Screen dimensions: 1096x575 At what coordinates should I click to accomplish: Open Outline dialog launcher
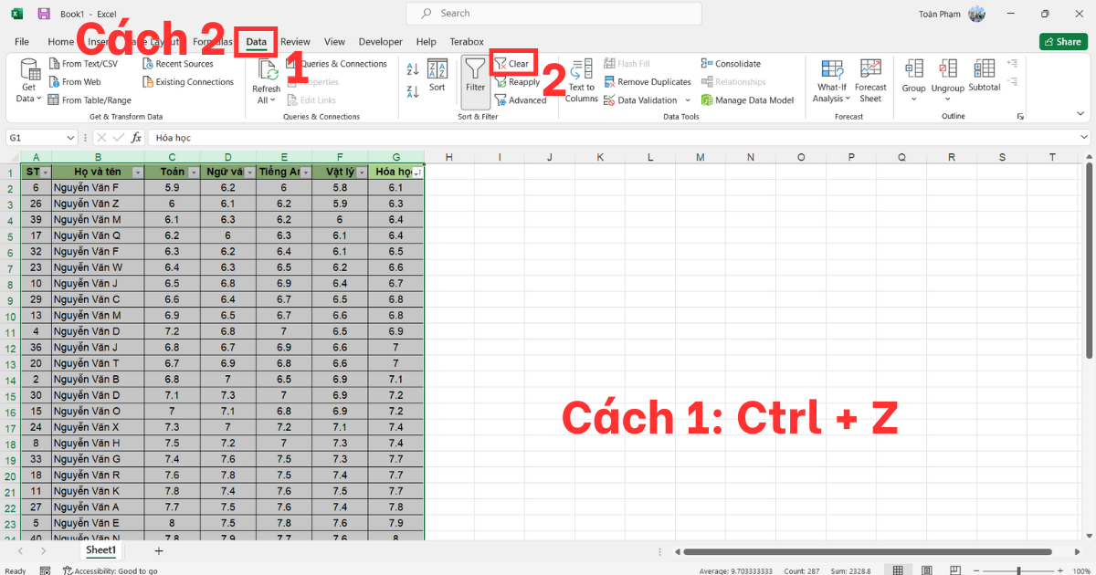[1019, 117]
